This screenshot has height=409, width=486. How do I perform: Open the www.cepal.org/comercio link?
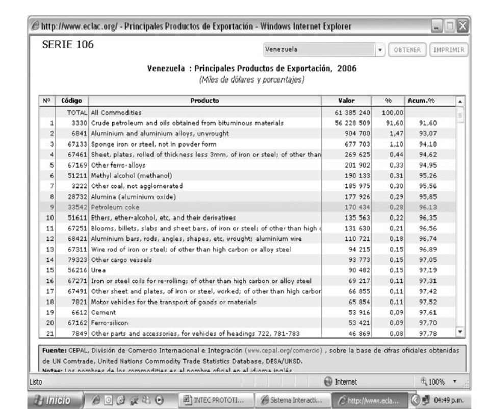point(284,350)
